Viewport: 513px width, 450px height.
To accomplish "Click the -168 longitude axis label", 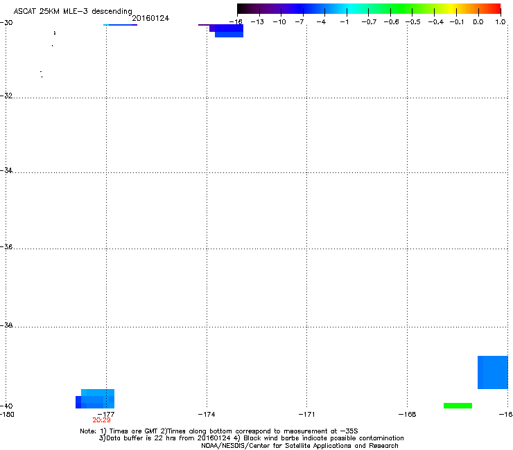I will click(408, 414).
